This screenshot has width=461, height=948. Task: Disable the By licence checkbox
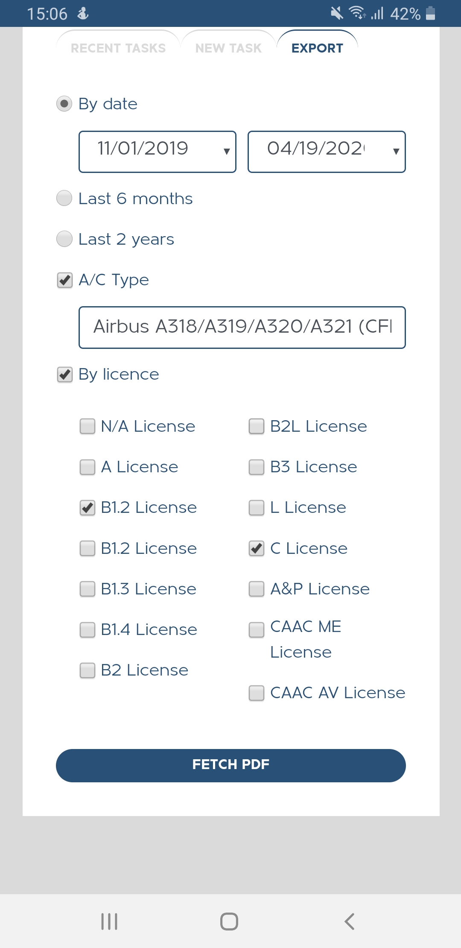[65, 375]
